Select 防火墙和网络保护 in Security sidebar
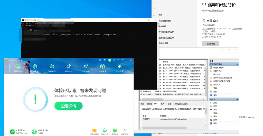Image resolution: width=263 pixels, height=136 pixels. click(x=166, y=32)
